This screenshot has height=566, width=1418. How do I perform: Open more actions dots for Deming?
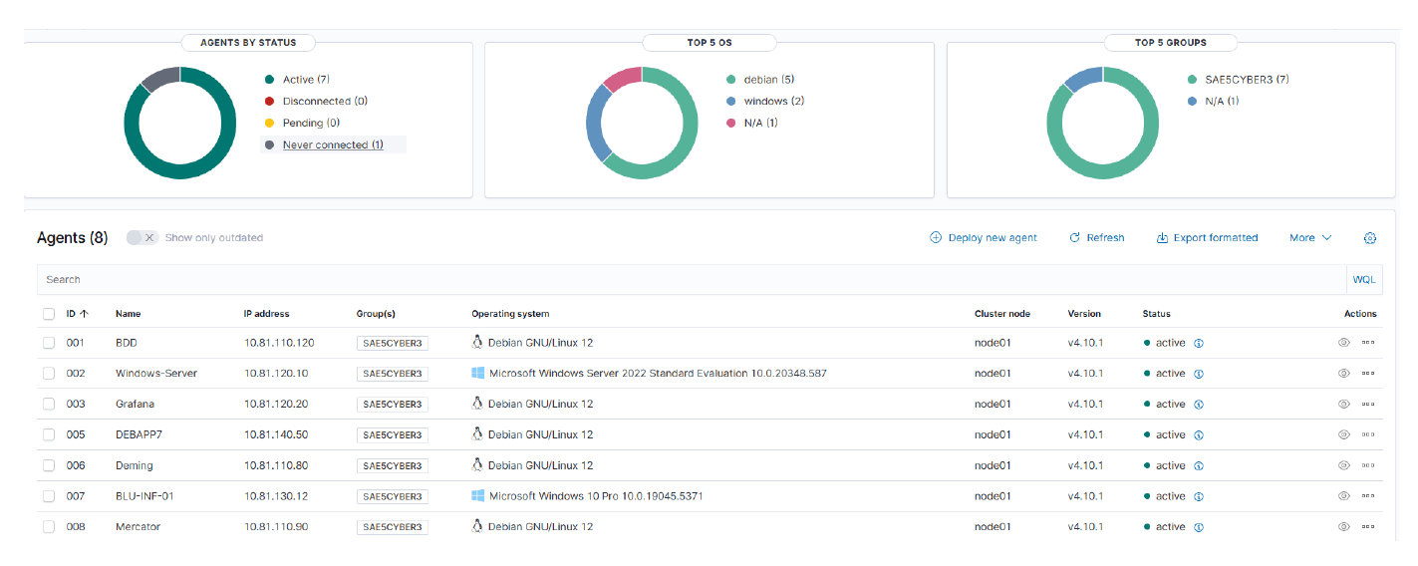1368,465
